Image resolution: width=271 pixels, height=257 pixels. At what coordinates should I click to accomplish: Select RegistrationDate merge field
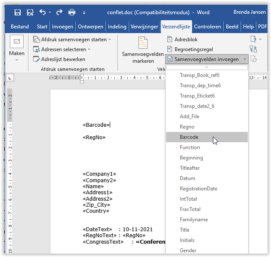pos(207,189)
